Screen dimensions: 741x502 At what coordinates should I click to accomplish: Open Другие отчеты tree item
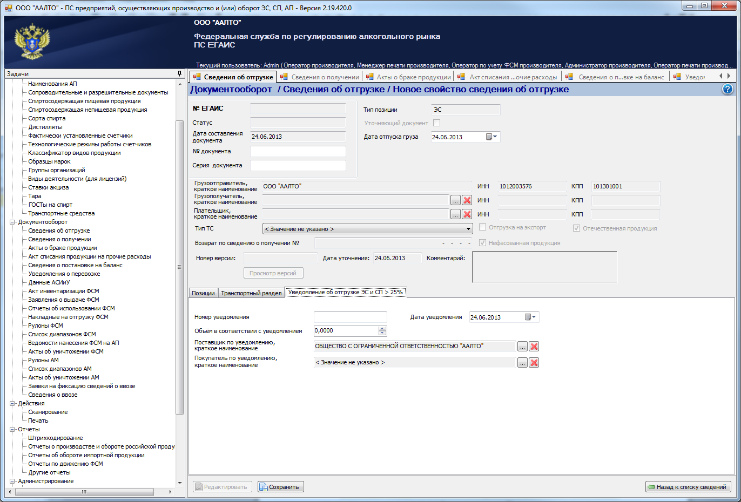coord(49,472)
